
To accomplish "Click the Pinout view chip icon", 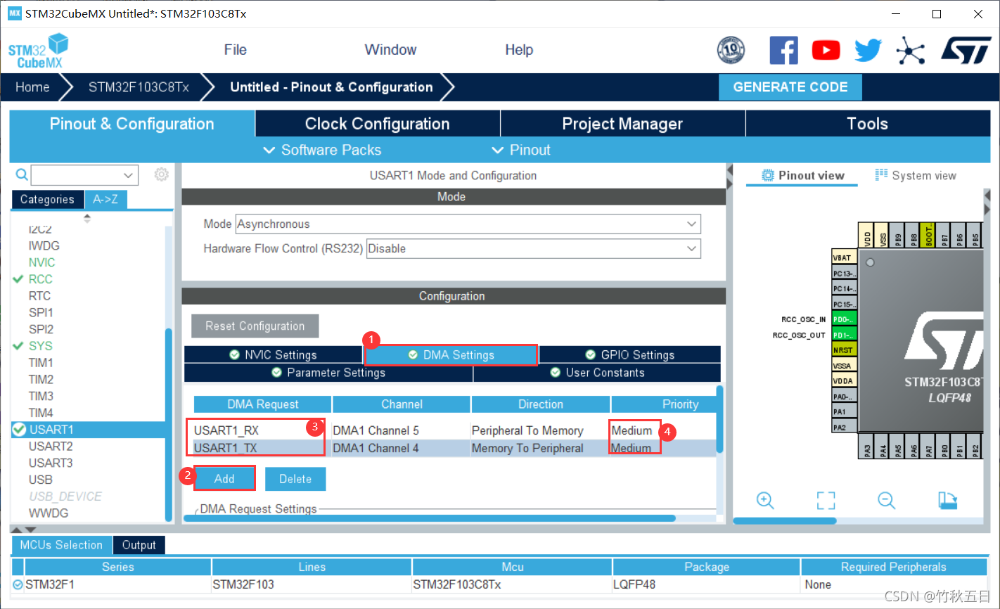I will (768, 175).
